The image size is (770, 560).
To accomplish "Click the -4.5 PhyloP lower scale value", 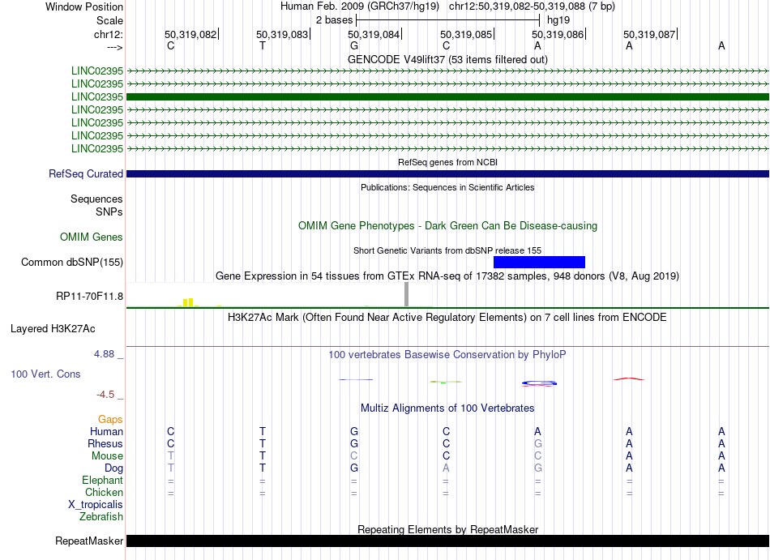I will (105, 395).
